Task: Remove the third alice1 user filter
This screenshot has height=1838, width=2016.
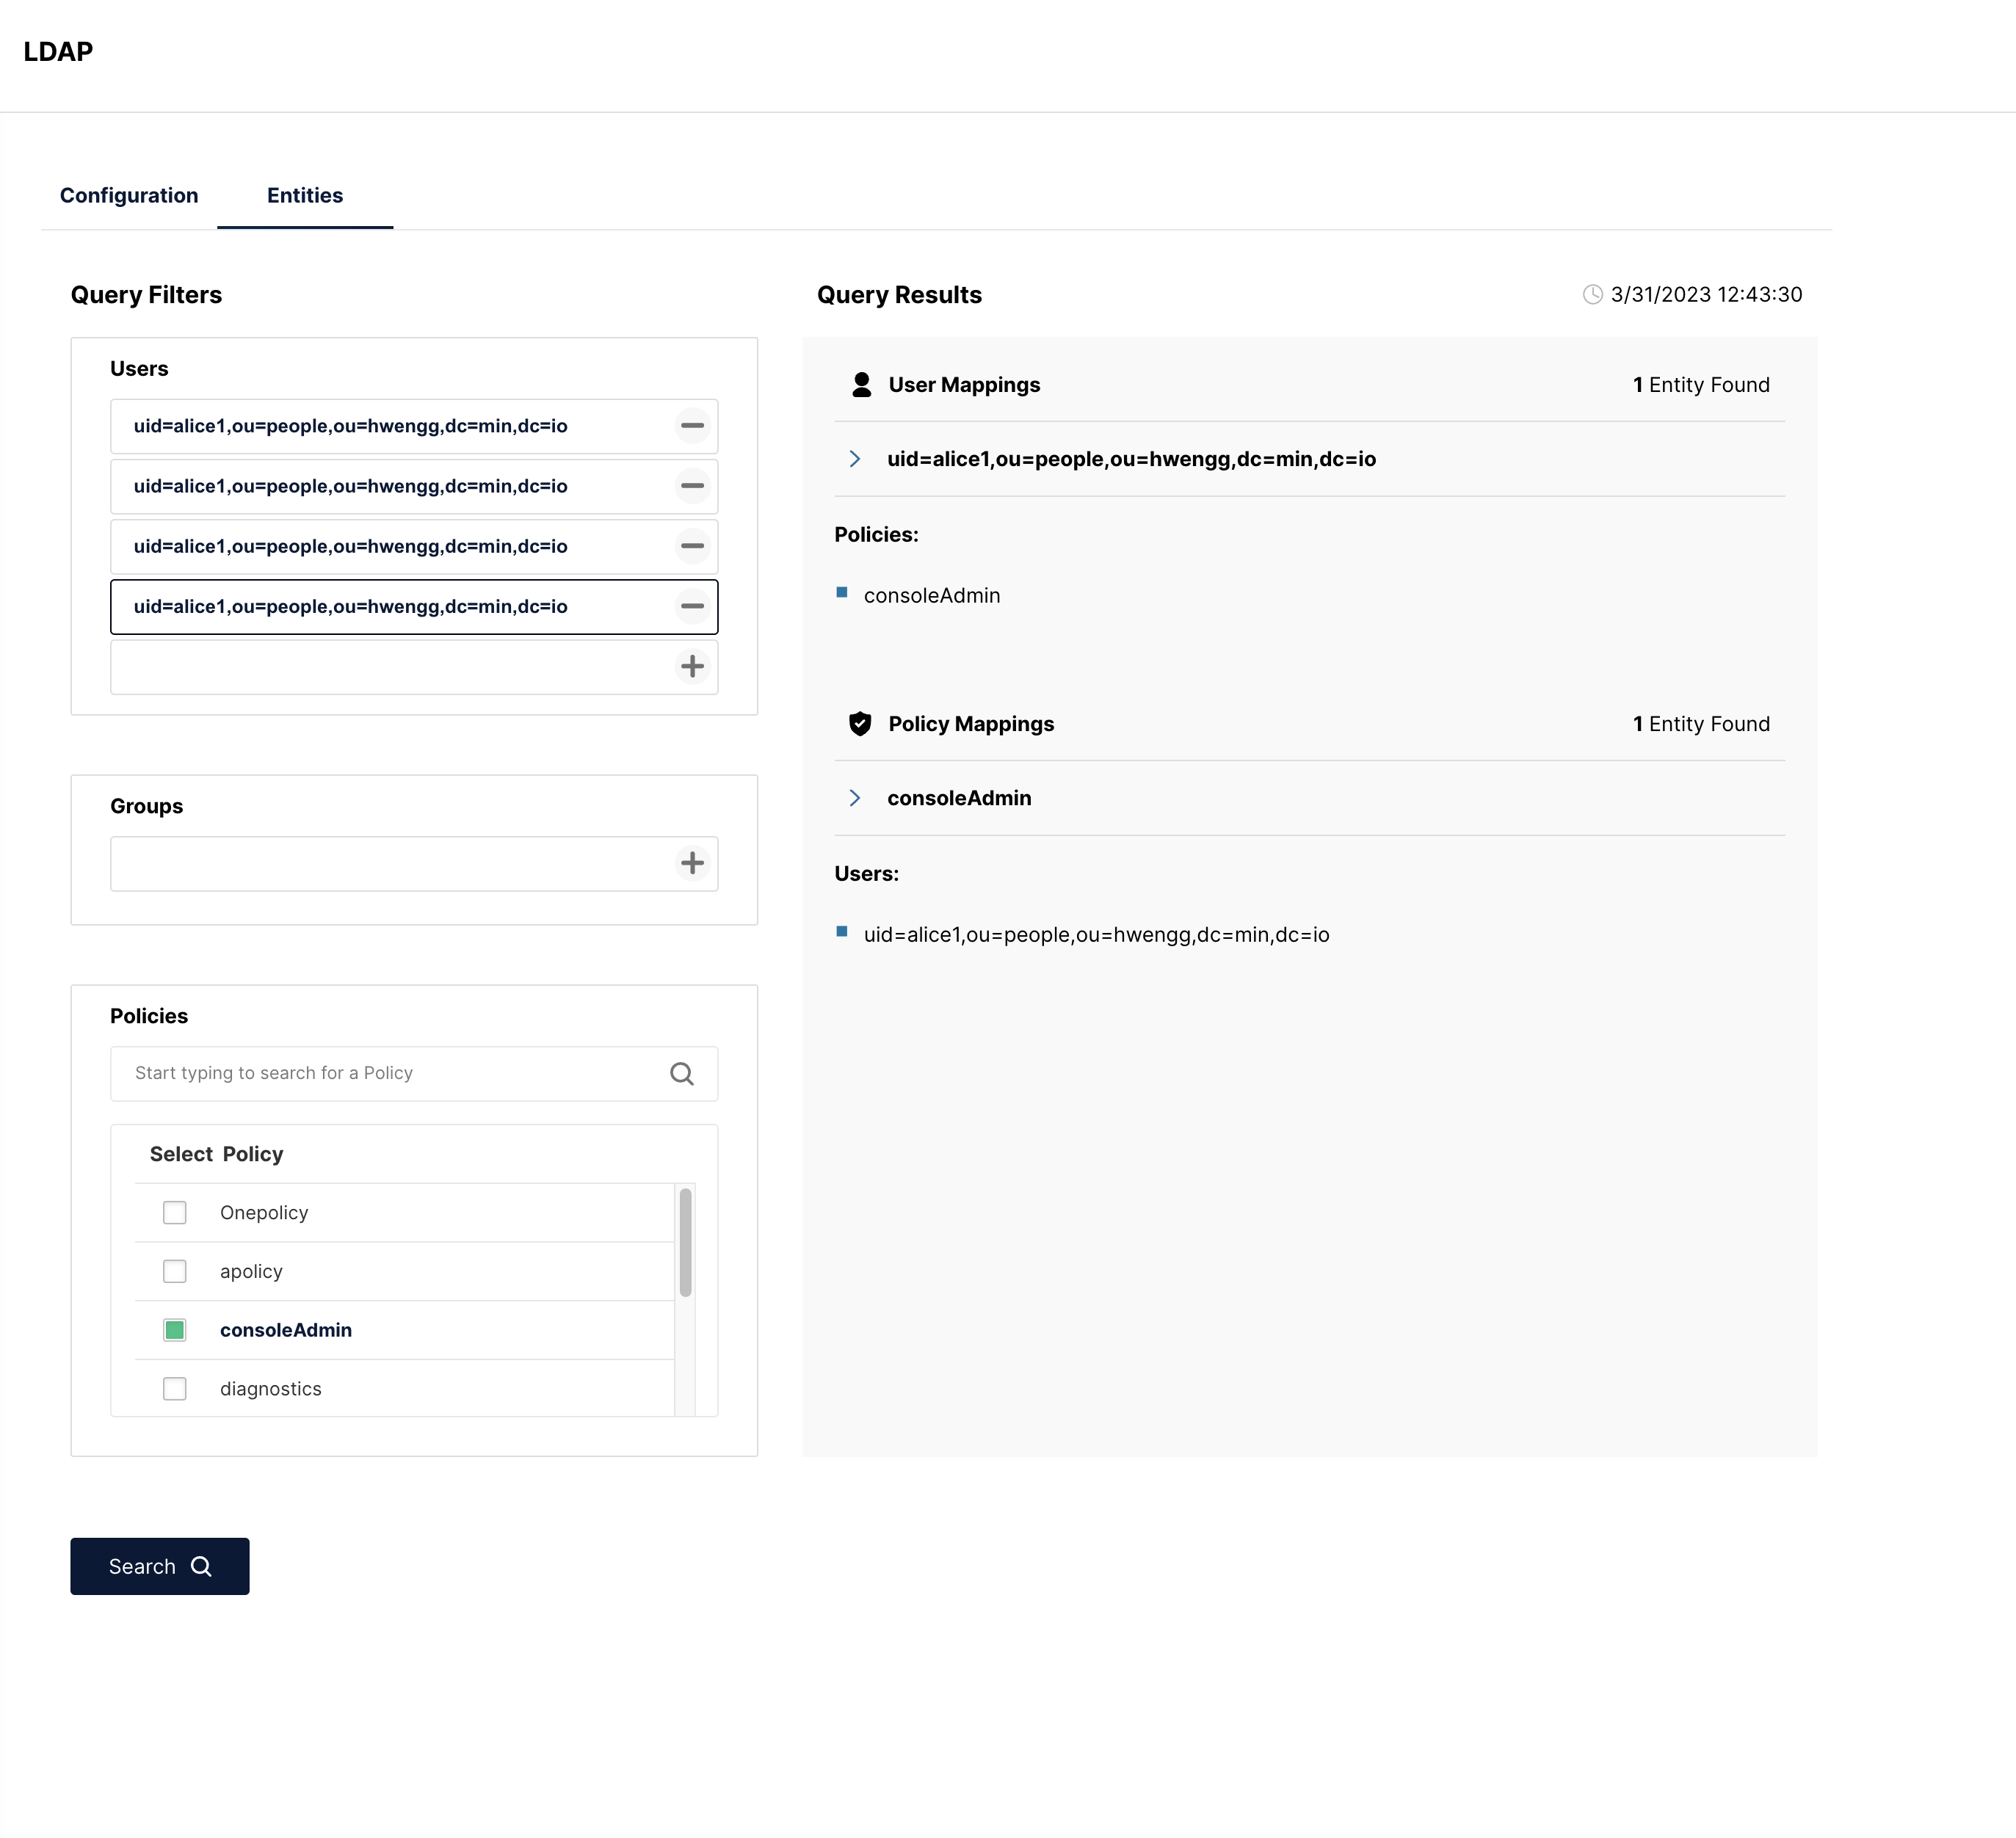Action: (692, 546)
